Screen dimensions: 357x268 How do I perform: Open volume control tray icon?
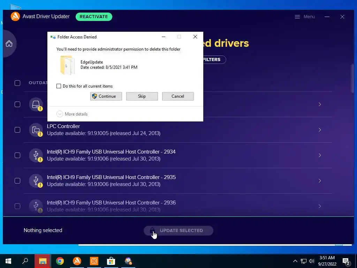312,261
